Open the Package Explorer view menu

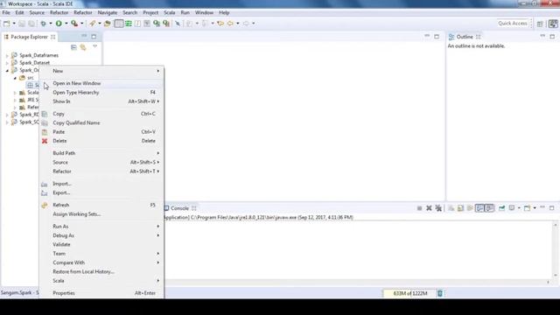95,46
